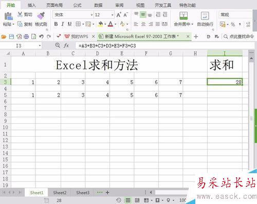This screenshot has height=204, width=257.
Task: Switch to page break view in status bar
Action: 137,200
